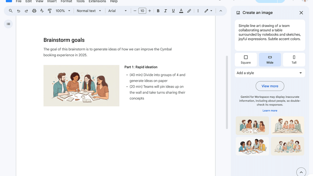Switch to Tall image orientation
Screen dimensions: 313x176
point(294,60)
